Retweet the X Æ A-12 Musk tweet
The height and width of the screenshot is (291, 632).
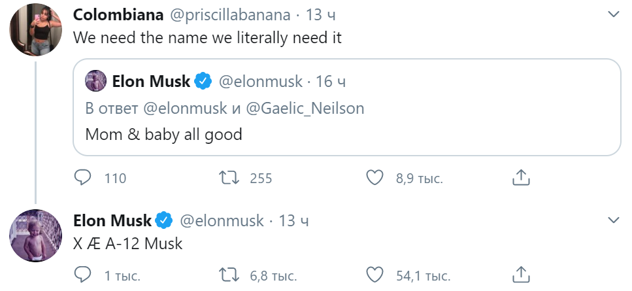(x=228, y=275)
